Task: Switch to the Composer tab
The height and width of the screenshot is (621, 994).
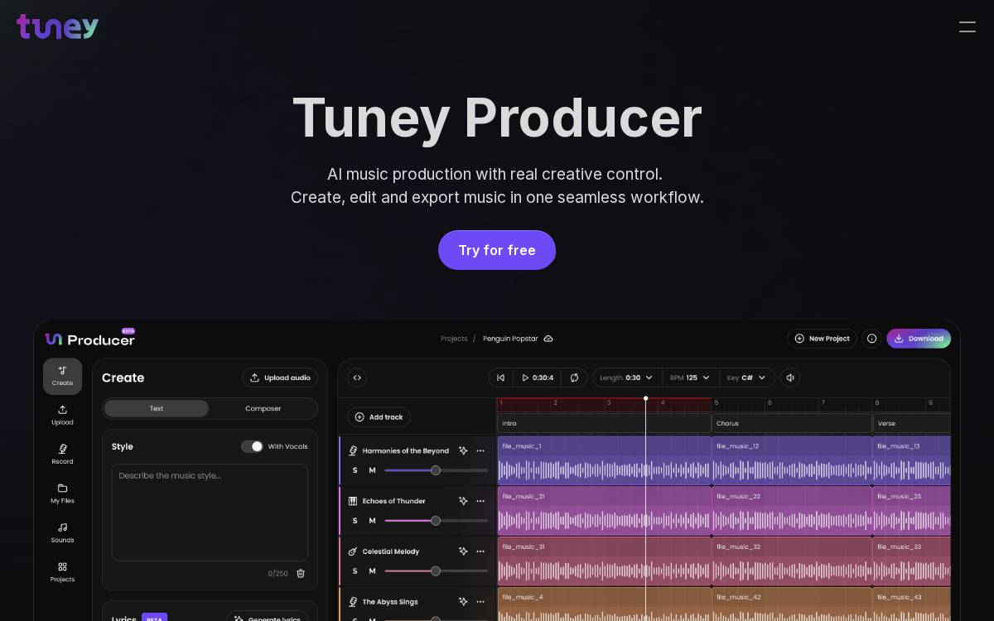Action: click(263, 408)
